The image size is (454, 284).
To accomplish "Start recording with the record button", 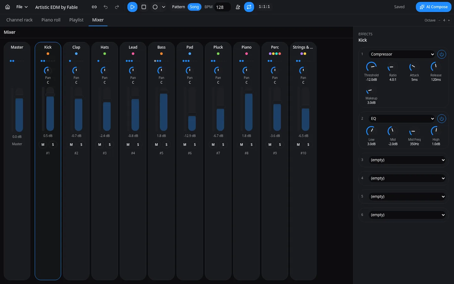I will tap(155, 7).
